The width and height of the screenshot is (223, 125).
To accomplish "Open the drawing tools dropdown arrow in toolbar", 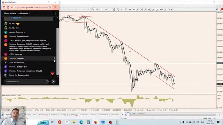I will click(x=171, y=9).
